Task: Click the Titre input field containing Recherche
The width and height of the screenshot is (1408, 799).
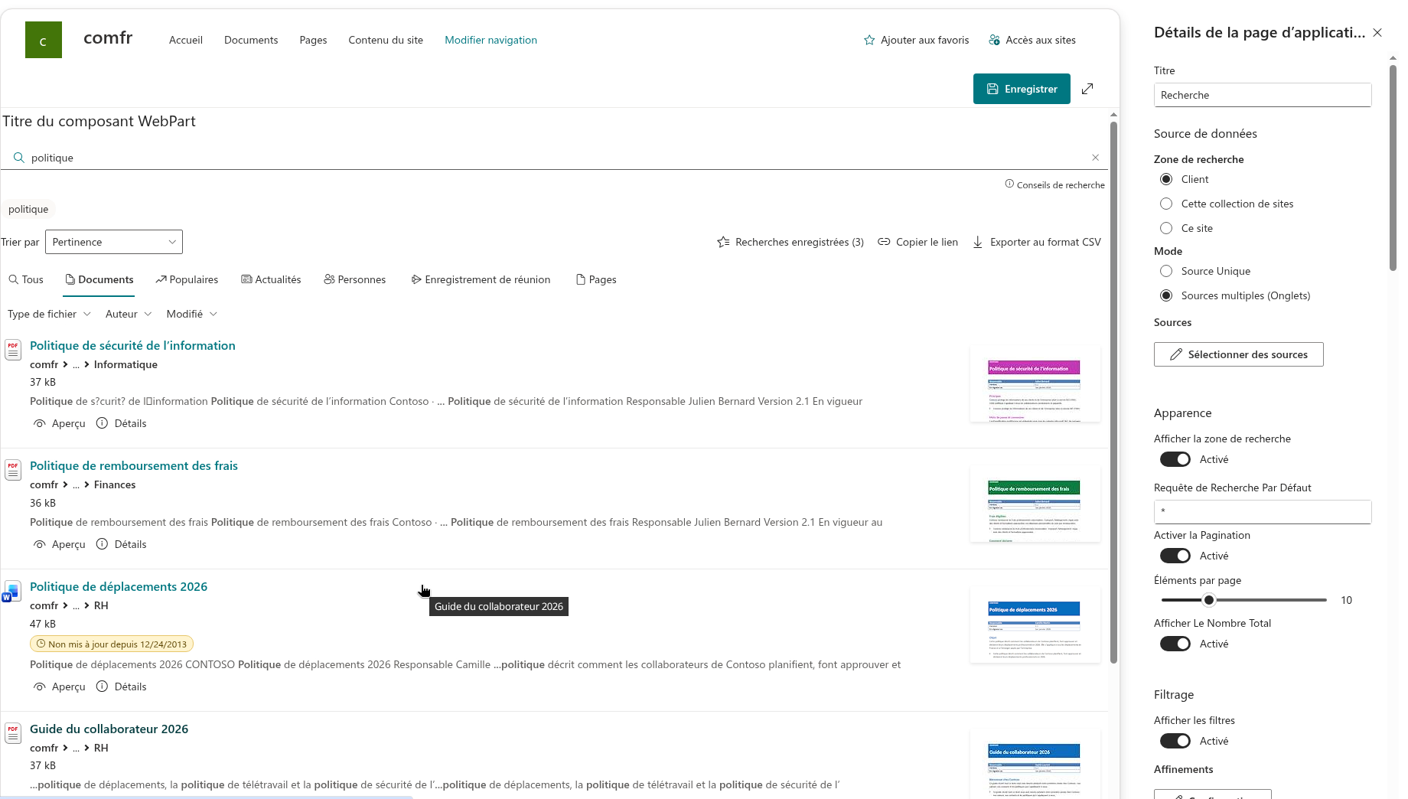Action: pos(1263,95)
